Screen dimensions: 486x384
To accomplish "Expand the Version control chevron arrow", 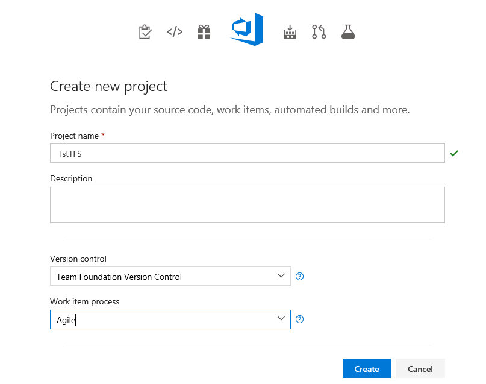I will [281, 276].
